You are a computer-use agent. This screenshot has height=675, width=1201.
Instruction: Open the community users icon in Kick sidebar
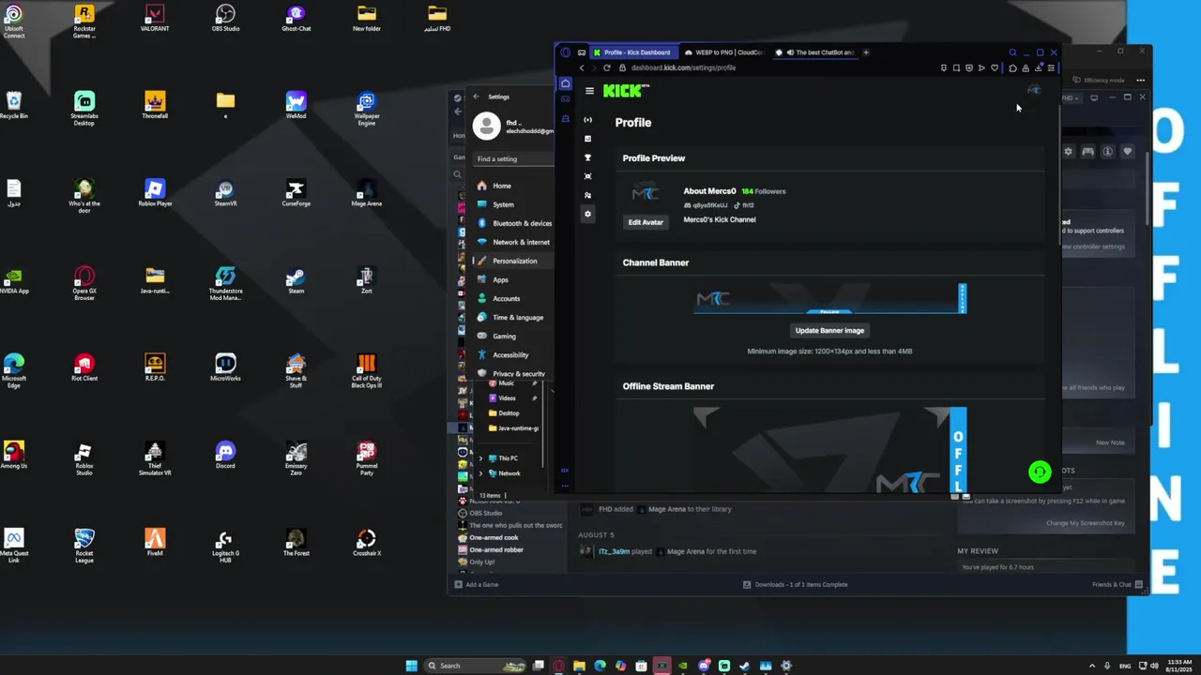pyautogui.click(x=587, y=195)
